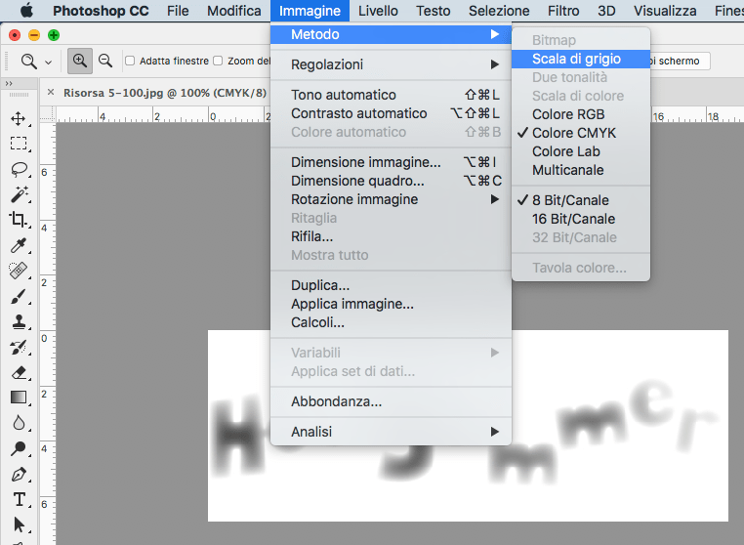
Task: Open Abbondanza dialog
Action: coord(391,401)
